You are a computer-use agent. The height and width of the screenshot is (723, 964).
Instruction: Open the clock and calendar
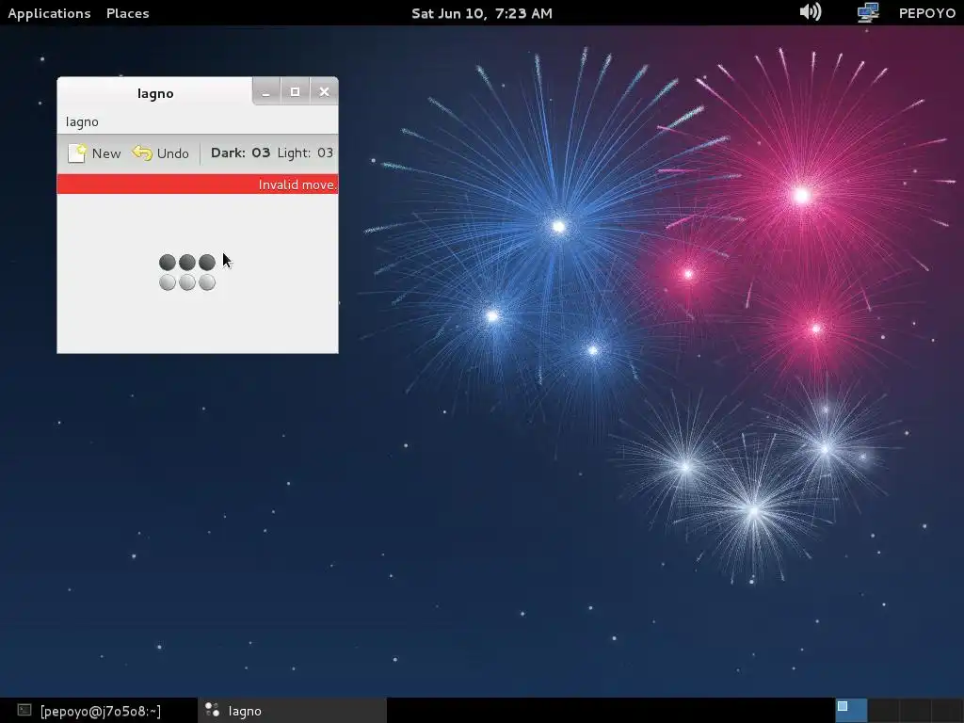(x=482, y=13)
